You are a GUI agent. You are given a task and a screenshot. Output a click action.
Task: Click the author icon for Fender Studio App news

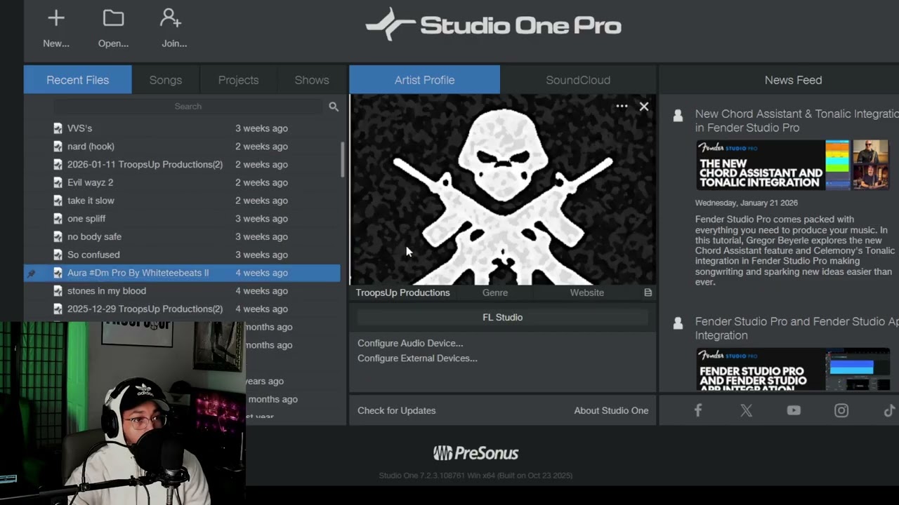[x=678, y=323]
